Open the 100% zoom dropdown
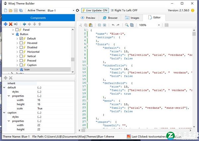Screen dimensions: 199x141 pos(159,25)
